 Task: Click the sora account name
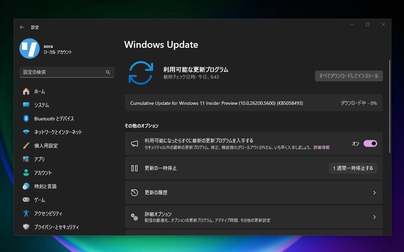tap(48, 46)
